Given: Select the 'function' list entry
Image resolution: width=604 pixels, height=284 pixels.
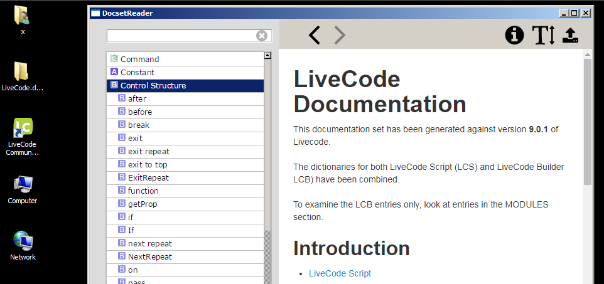Looking at the screenshot, I should click(x=143, y=191).
